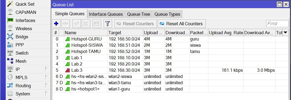Switch to the Queue Tree tab
The width and height of the screenshot is (291, 100).
coord(139,14)
